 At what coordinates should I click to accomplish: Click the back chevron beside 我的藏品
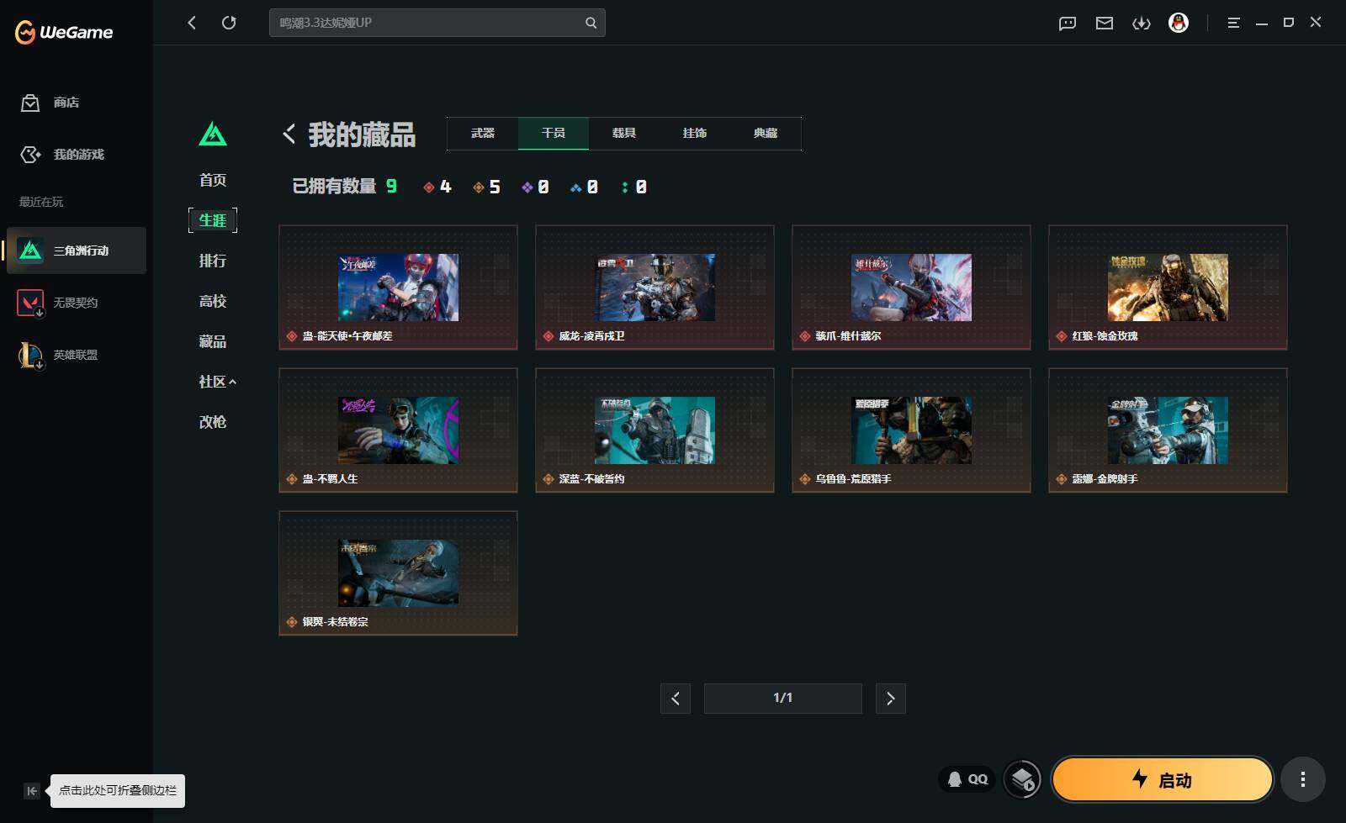click(289, 134)
